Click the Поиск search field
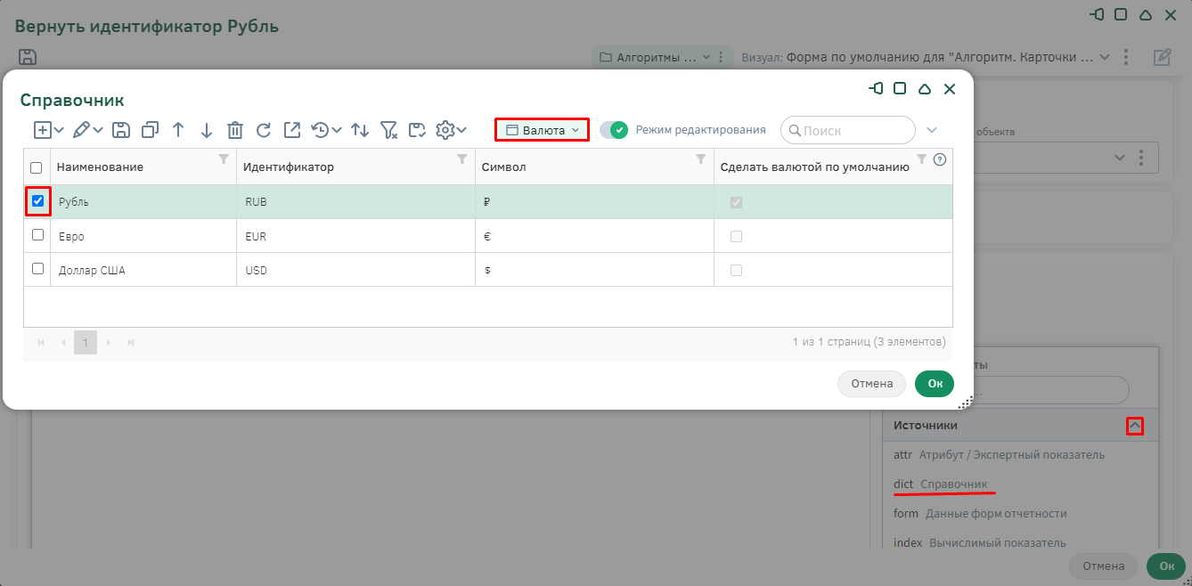This screenshot has height=586, width=1192. pos(848,130)
